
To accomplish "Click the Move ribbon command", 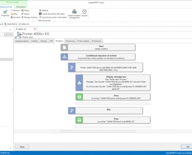I will pyautogui.click(x=14, y=14).
